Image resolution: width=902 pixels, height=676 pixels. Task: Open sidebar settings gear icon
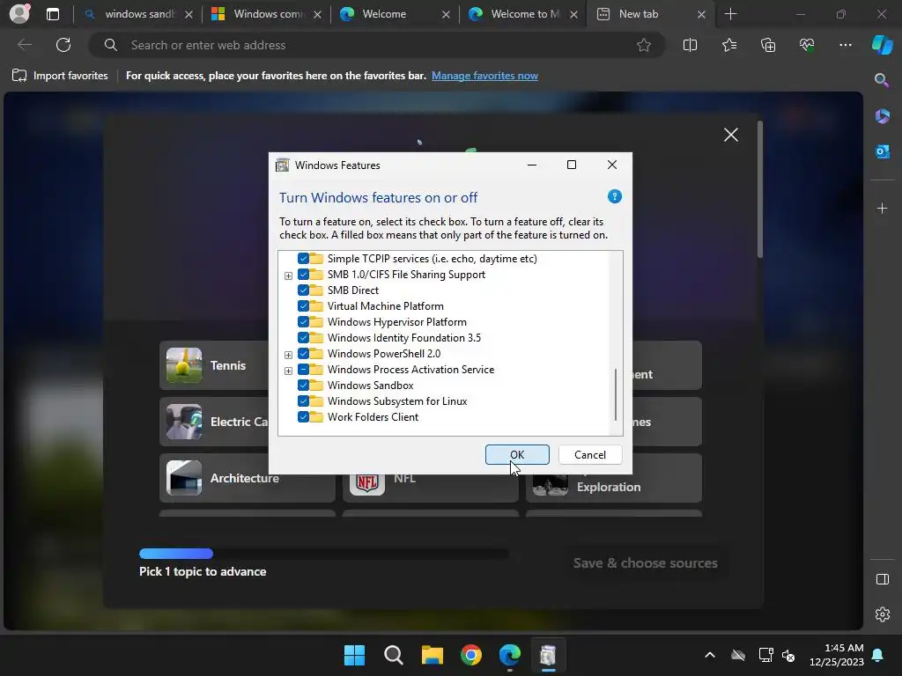point(882,614)
